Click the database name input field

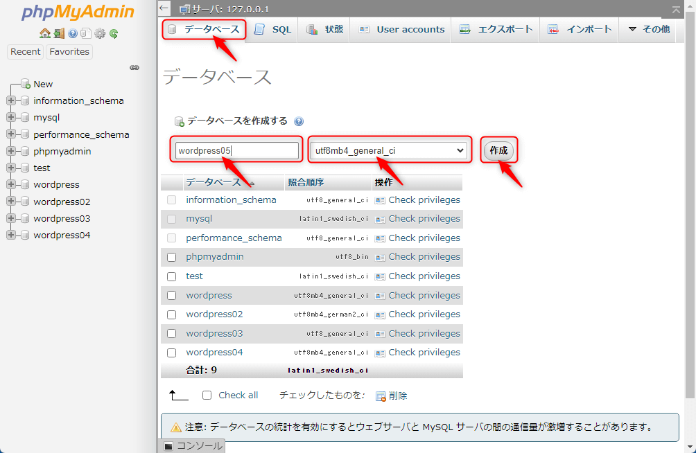pos(237,150)
